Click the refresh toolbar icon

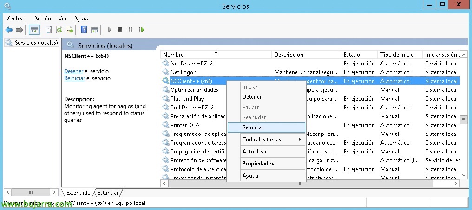59,30
